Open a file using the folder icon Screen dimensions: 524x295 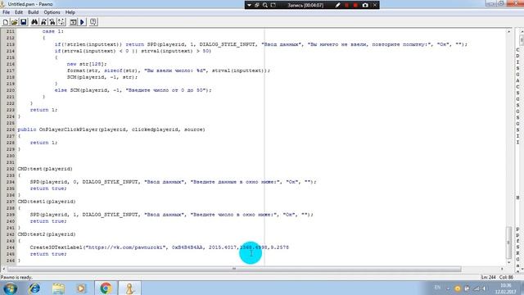pyautogui.click(x=15, y=22)
